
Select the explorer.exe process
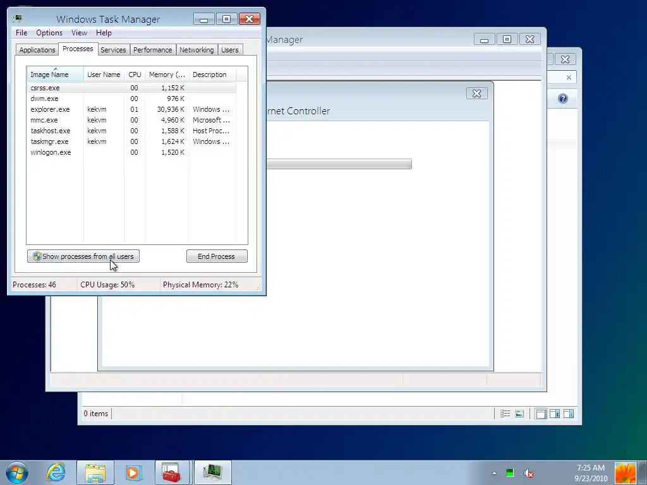(x=132, y=109)
